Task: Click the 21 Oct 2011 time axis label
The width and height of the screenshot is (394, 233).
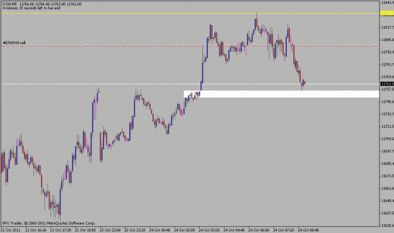Action: click(11, 230)
